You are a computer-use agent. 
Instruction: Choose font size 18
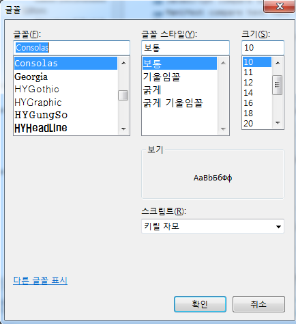pyautogui.click(x=257, y=113)
